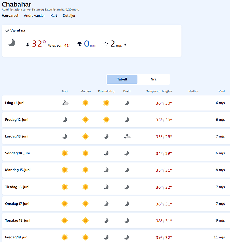Switch to Graf view
230x242 pixels.
[x=154, y=79]
